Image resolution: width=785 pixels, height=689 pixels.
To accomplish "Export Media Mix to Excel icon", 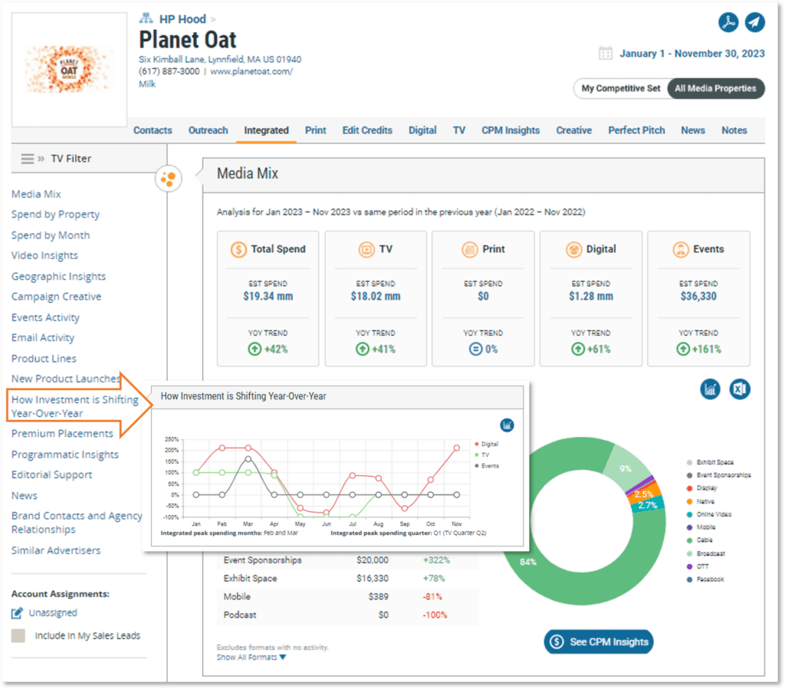I will pyautogui.click(x=740, y=389).
